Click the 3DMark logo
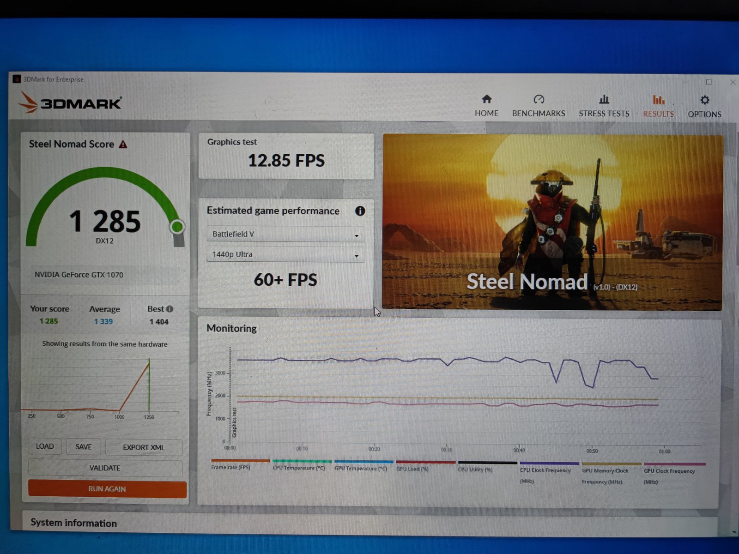739x554 pixels. pyautogui.click(x=70, y=102)
